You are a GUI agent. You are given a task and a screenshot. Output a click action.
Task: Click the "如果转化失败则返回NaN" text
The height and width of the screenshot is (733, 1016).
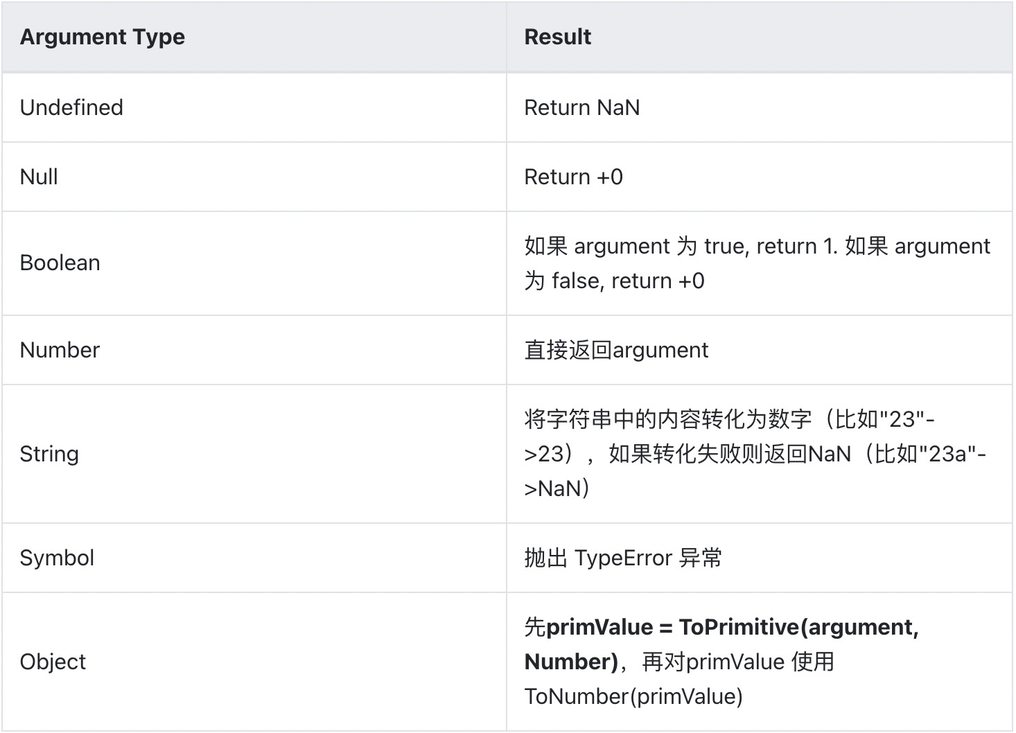pos(729,454)
